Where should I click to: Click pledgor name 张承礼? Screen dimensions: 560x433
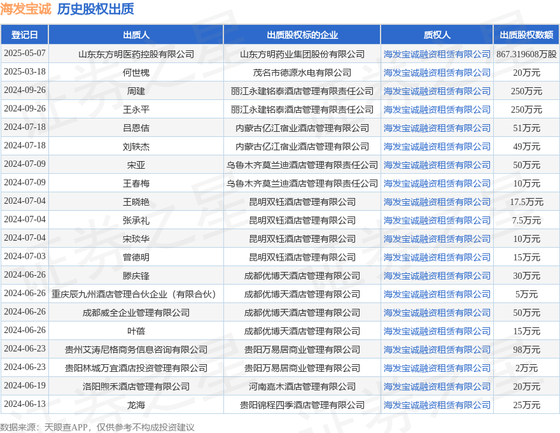coord(136,220)
